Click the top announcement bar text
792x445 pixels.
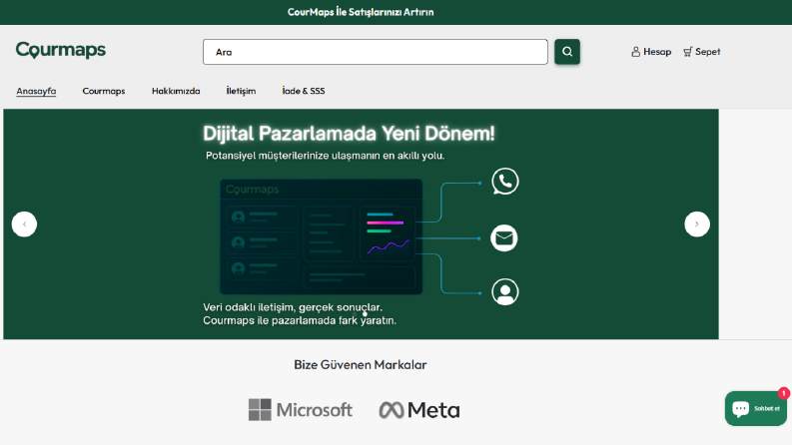(x=361, y=12)
